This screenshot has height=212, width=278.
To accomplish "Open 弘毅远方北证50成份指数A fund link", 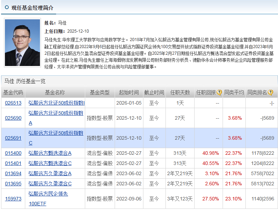I will tap(56, 118).
